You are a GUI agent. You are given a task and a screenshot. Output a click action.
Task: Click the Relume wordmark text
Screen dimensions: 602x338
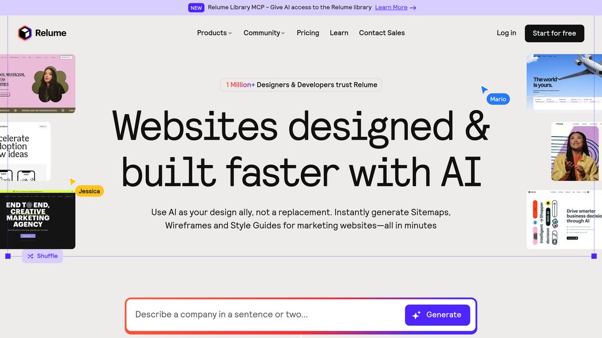[x=51, y=33]
